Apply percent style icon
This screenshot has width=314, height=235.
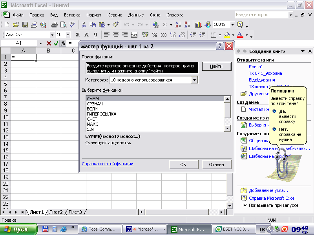click(155, 35)
